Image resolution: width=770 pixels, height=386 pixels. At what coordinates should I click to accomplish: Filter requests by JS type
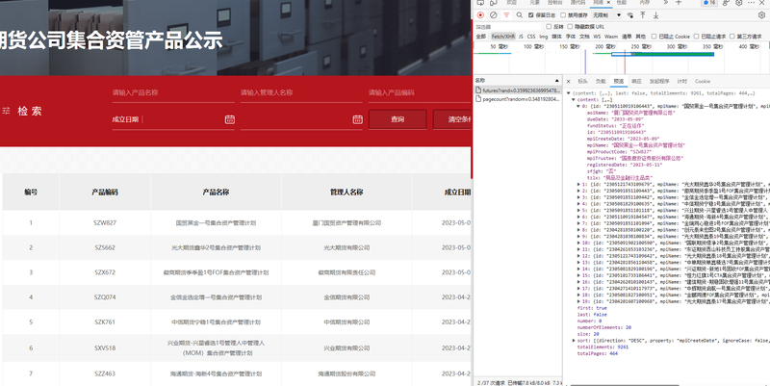tap(521, 37)
